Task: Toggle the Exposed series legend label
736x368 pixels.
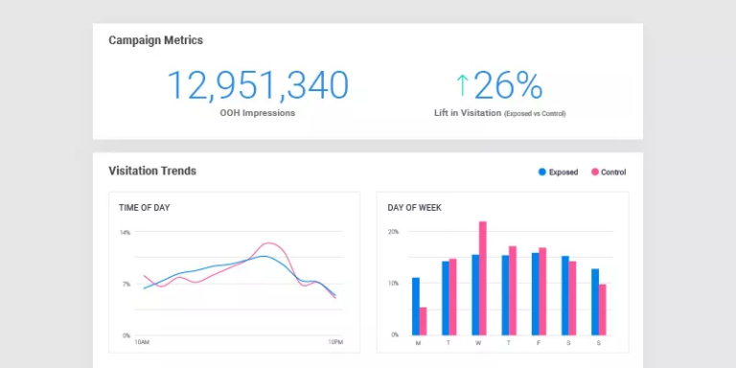Action: coord(563,172)
